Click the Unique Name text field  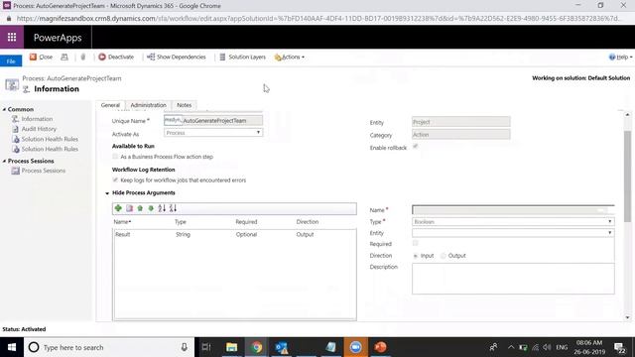213,121
